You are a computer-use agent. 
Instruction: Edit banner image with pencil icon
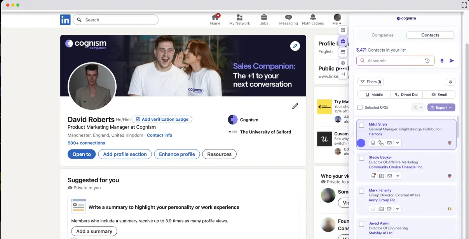(295, 46)
